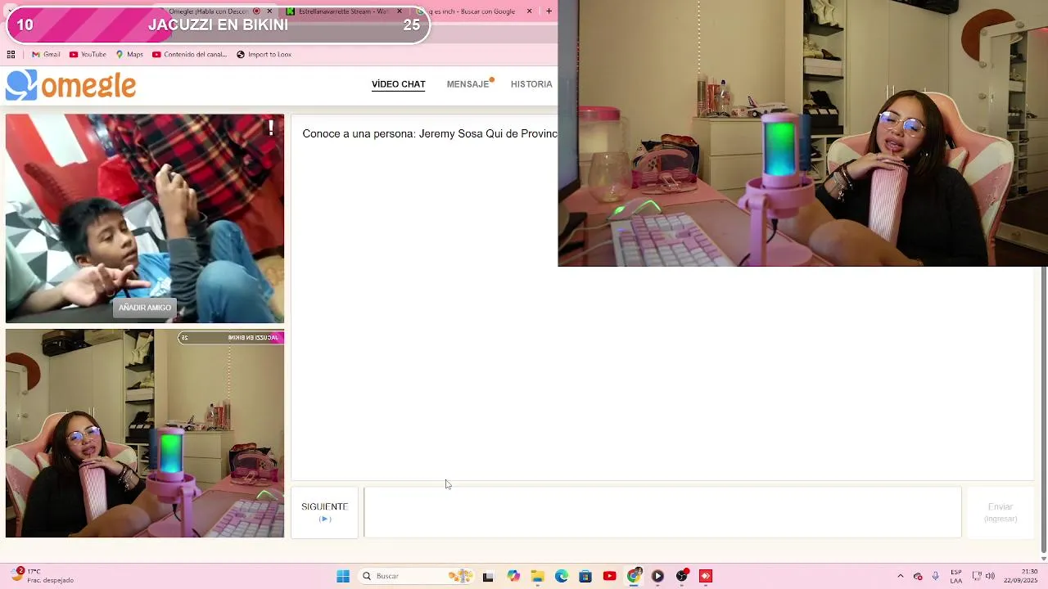This screenshot has height=589, width=1048.
Task: Open the weather widget showing 17°C
Action: point(43,576)
